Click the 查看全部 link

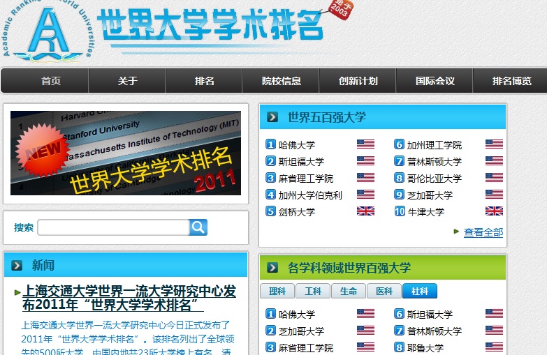tap(483, 232)
